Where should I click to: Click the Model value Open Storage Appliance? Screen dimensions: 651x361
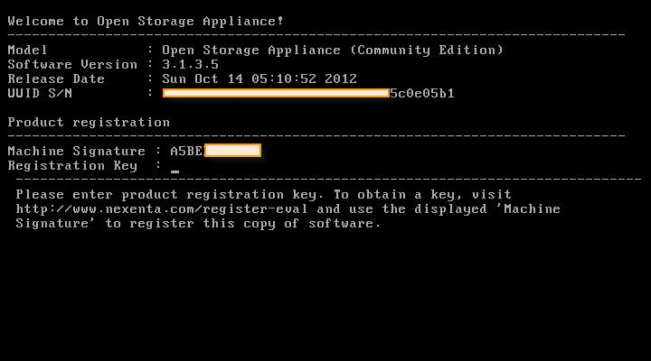(333, 51)
